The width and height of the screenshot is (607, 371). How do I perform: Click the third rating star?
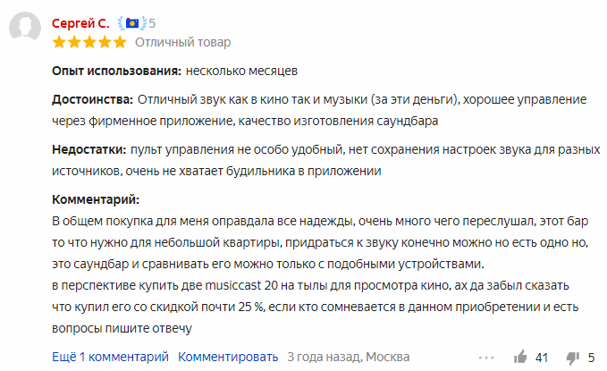(x=89, y=42)
